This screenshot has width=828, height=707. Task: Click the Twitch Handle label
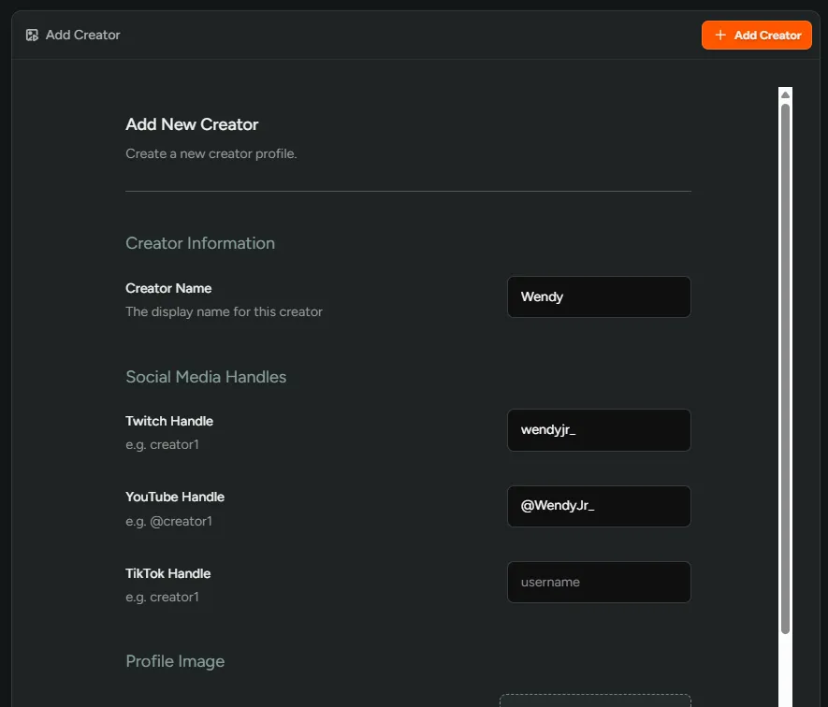(x=169, y=421)
